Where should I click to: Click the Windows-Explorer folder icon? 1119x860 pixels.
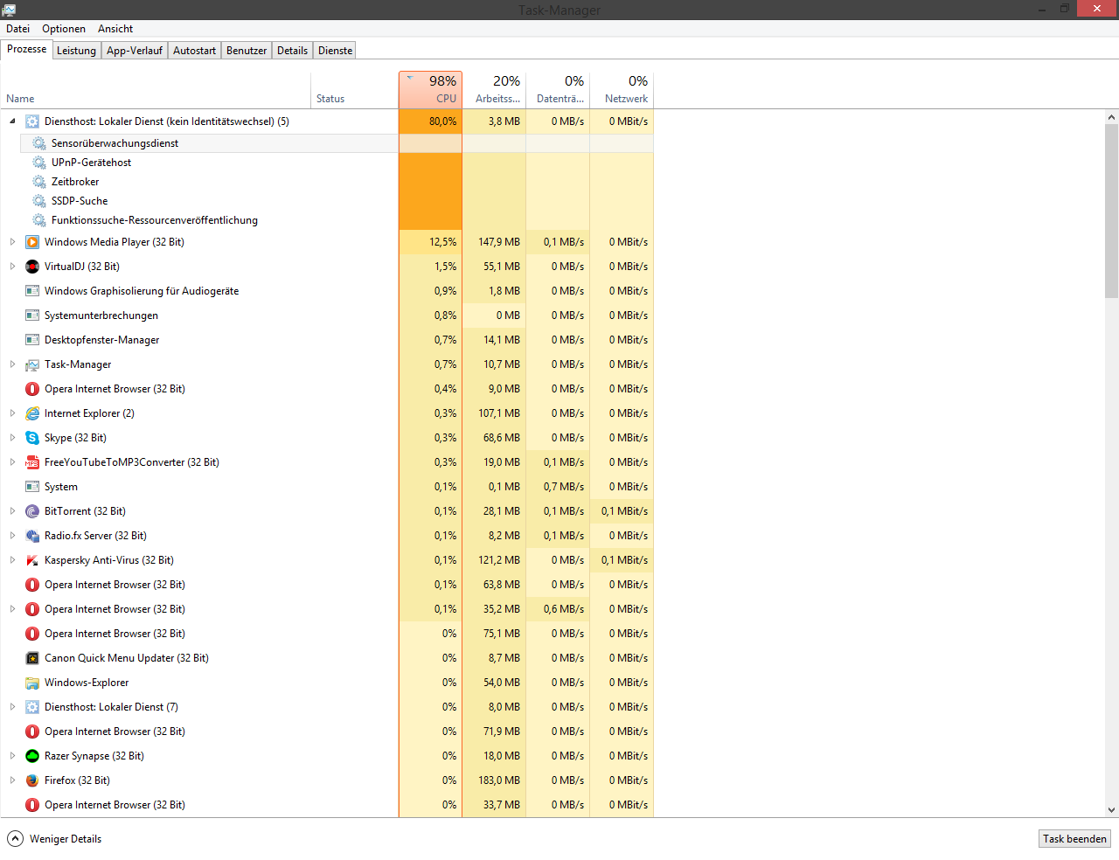(x=32, y=683)
